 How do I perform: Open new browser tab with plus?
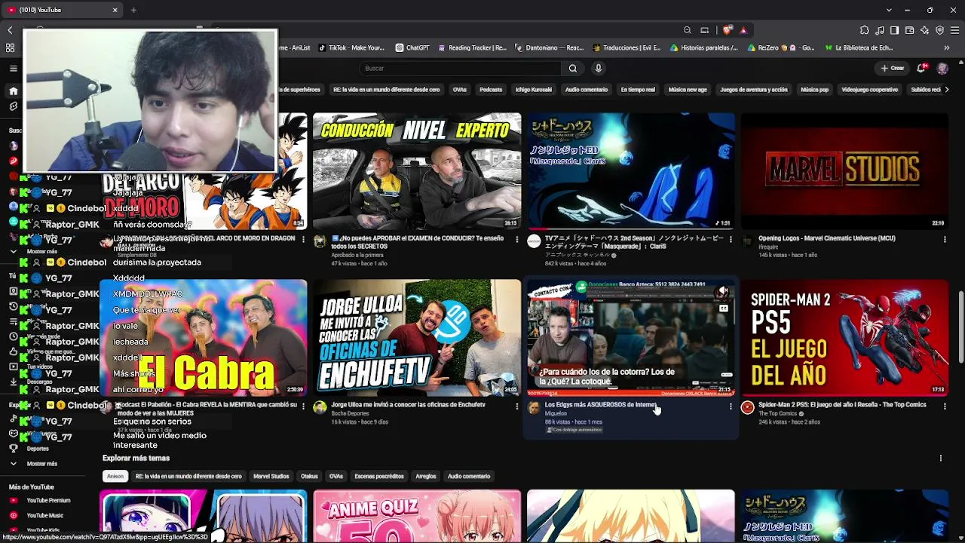(x=133, y=10)
